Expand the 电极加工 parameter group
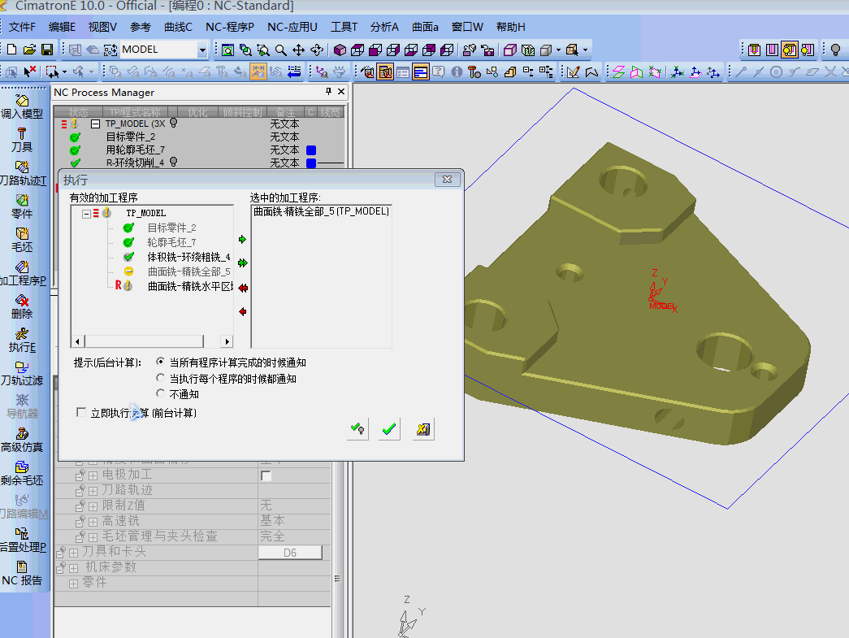Viewport: 849px width, 638px height. (x=93, y=475)
